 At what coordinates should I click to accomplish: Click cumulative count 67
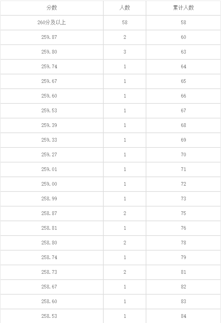(x=183, y=111)
